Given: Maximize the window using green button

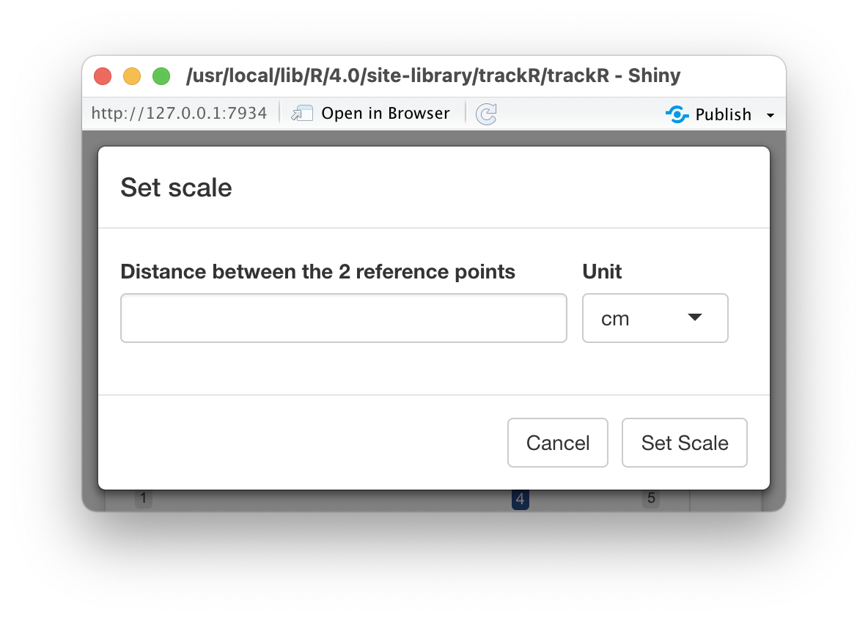Looking at the screenshot, I should 161,75.
